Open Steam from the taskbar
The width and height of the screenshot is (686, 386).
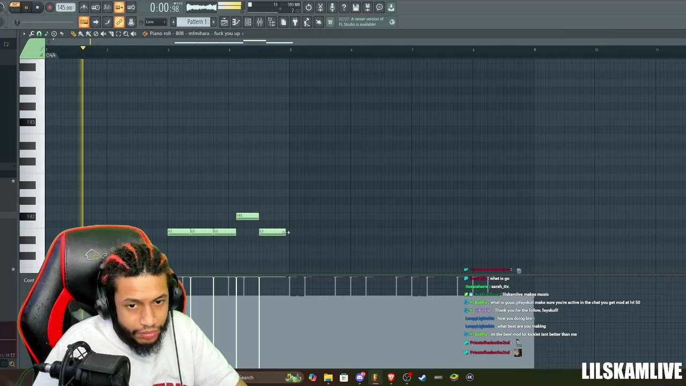422,377
